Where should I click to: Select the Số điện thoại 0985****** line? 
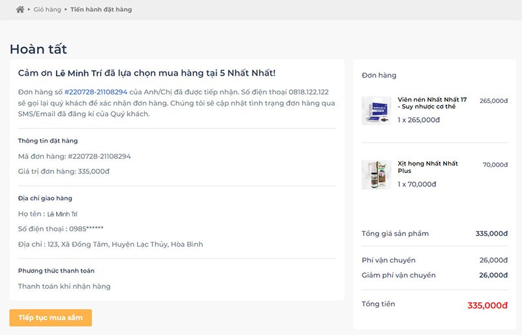point(61,229)
